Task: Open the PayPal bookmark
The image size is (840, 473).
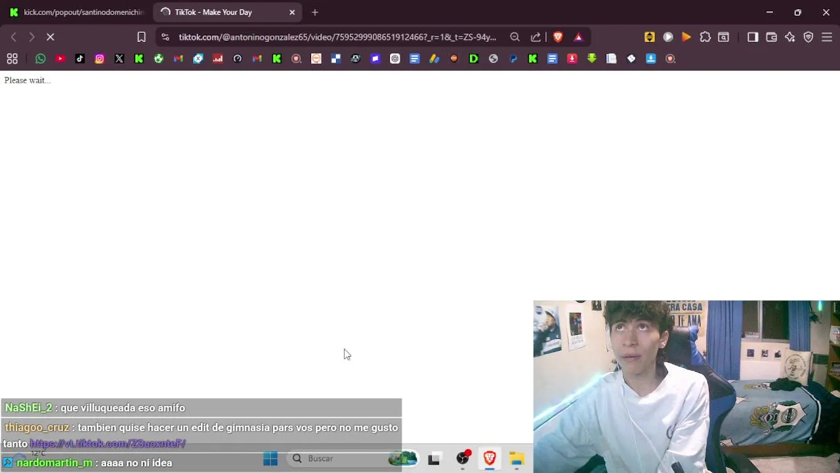Action: tap(513, 58)
